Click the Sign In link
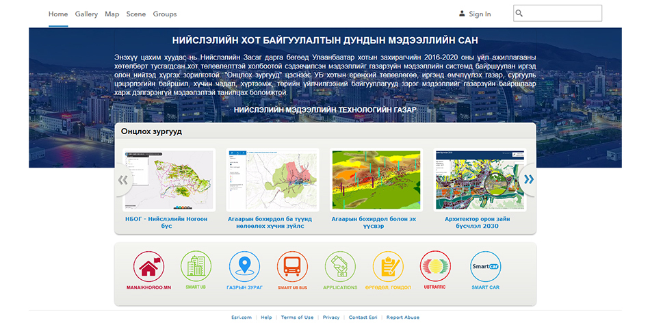The height and width of the screenshot is (325, 650). coord(475,14)
